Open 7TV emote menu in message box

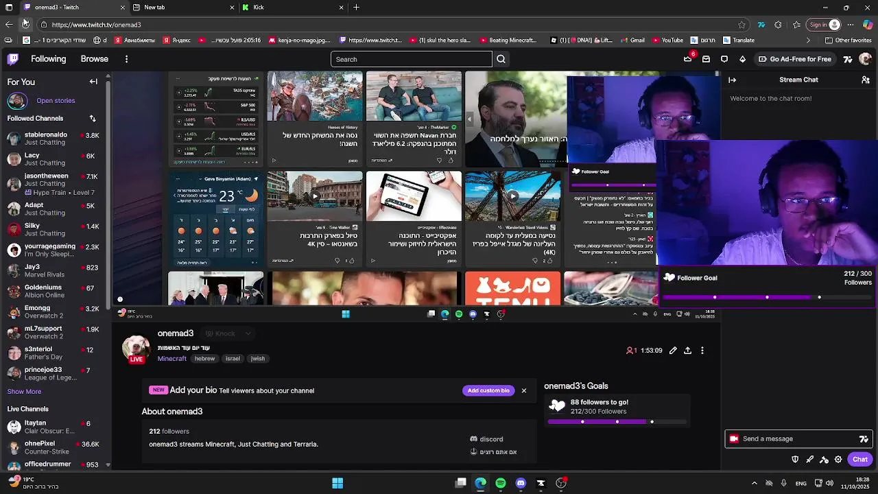[x=864, y=439]
